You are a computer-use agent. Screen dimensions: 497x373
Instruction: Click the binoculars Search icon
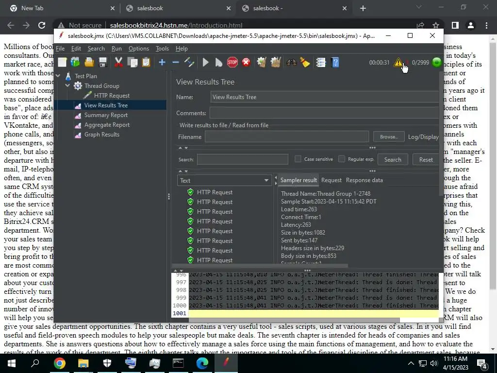291,62
